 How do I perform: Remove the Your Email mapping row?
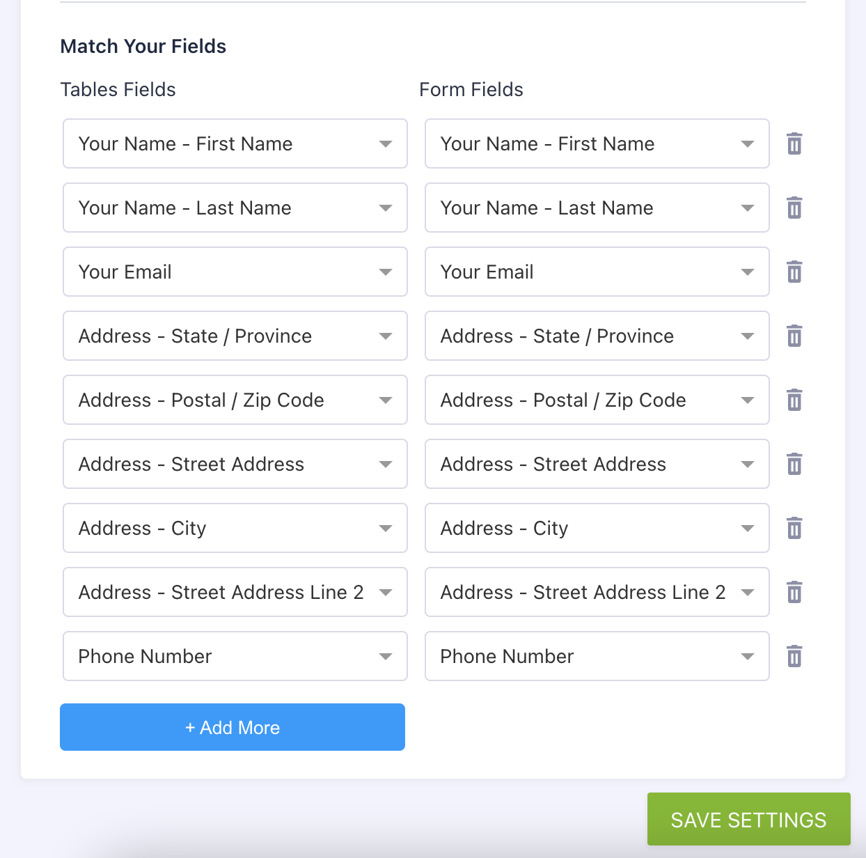(x=794, y=272)
